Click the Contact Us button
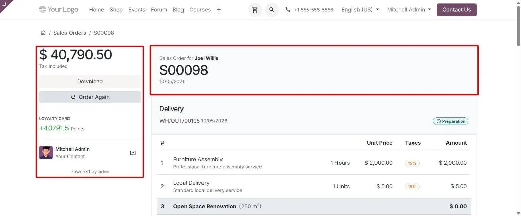The width and height of the screenshot is (521, 216). point(456,10)
